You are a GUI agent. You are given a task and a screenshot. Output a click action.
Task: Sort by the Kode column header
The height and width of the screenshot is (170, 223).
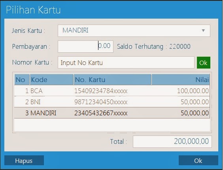coord(52,80)
